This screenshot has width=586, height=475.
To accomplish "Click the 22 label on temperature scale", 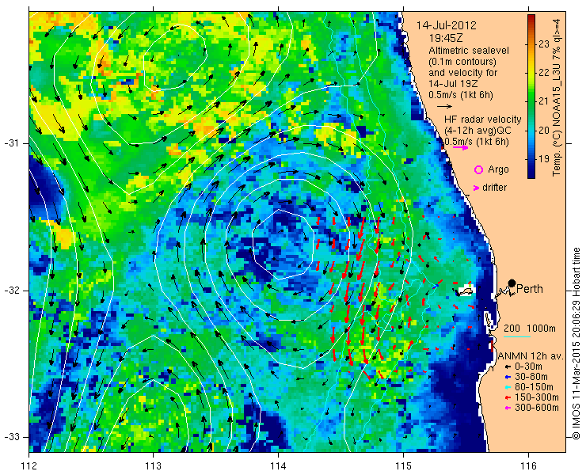I will tap(544, 73).
